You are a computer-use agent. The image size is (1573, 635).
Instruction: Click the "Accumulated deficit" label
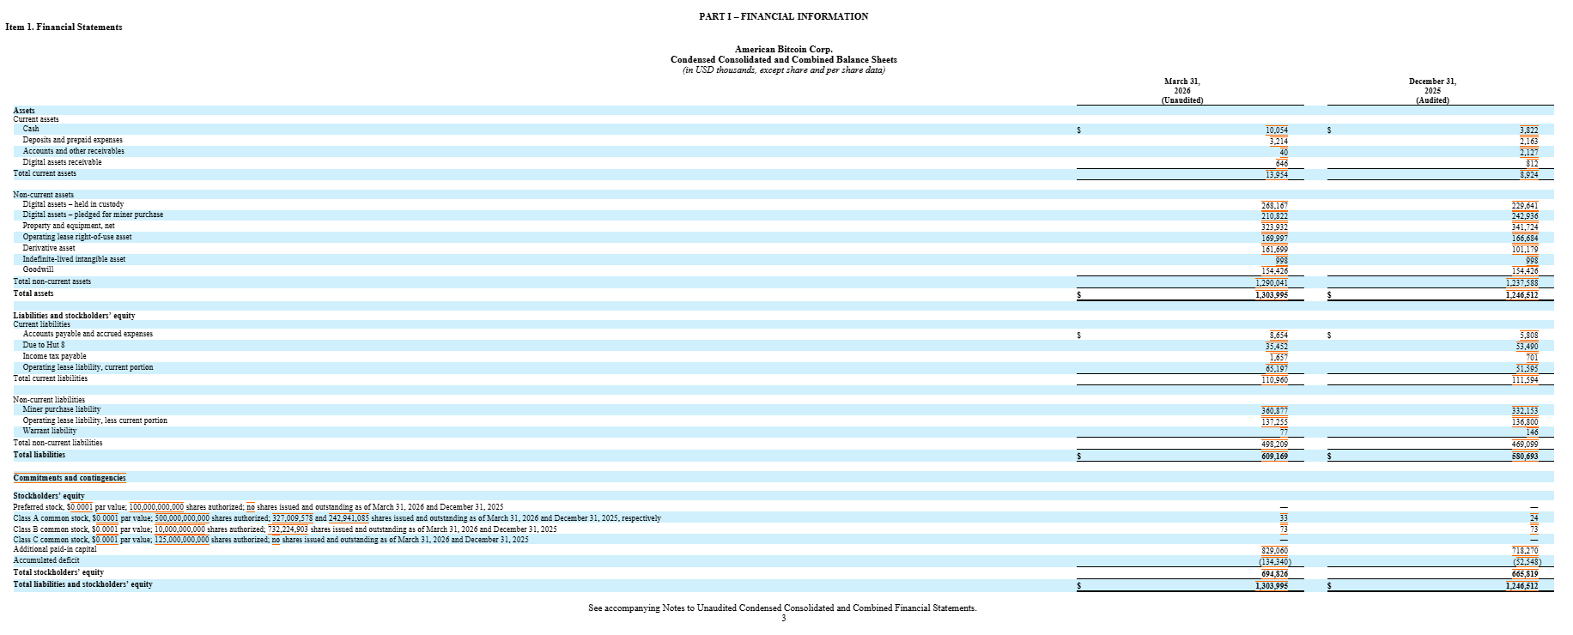[46, 560]
